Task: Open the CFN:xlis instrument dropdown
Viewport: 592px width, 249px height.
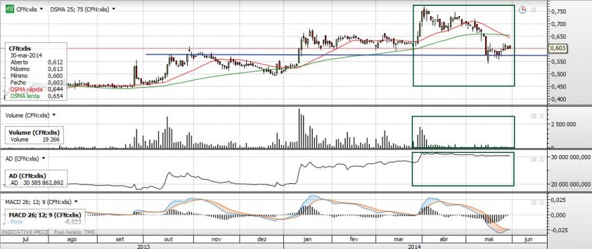Action: (41, 9)
